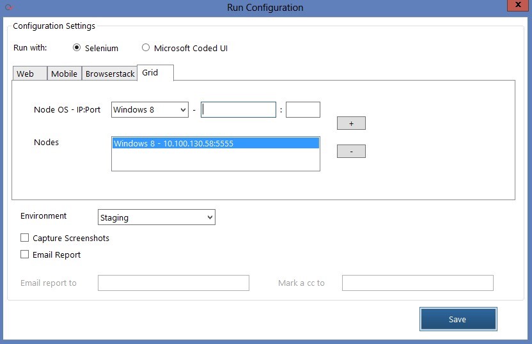Select the Selenium radio button
Viewport: 532px width, 344px height.
point(77,48)
